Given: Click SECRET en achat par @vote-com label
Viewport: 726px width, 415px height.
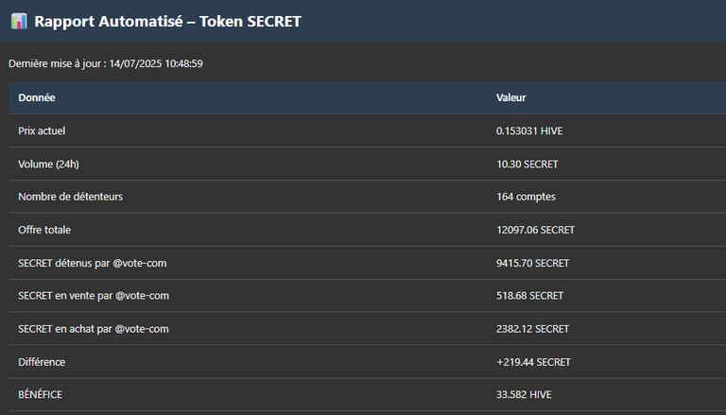Looking at the screenshot, I should click(x=94, y=329).
